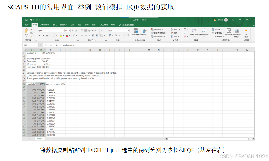Click the Format Painter brush icon
The width and height of the screenshot is (269, 161).
pyautogui.click(x=32, y=36)
